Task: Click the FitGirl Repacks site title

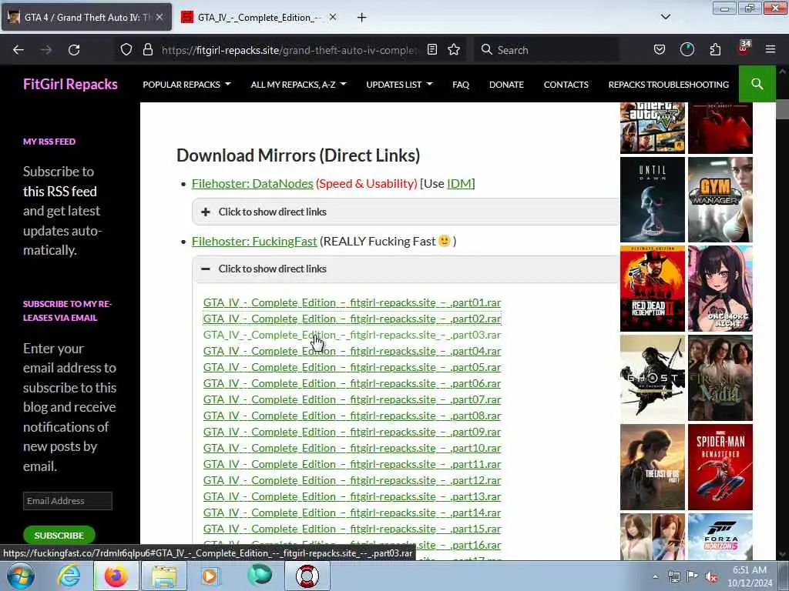Action: (70, 84)
